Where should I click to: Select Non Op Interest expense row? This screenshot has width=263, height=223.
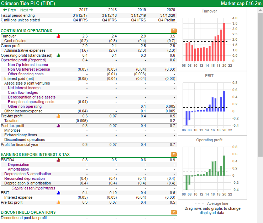point(89,70)
